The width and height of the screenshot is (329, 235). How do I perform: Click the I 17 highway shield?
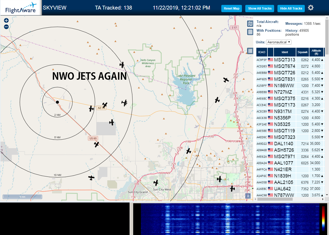click(x=234, y=28)
